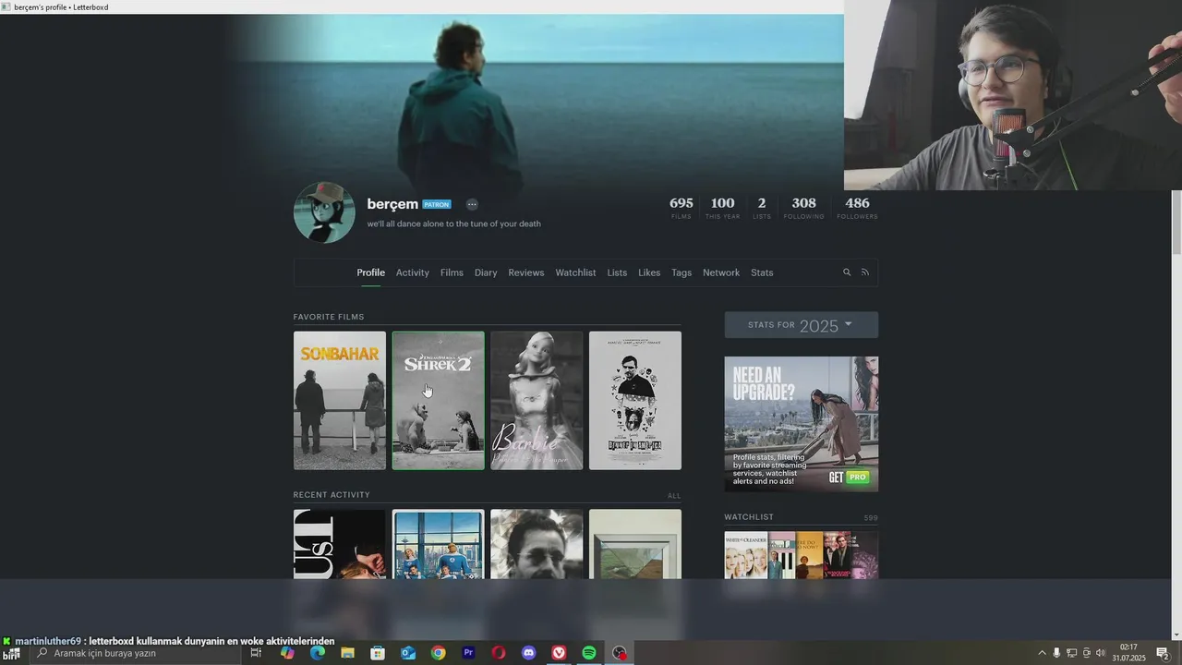Click the Need an Upgrade Pro ad
1182x665 pixels.
click(x=802, y=424)
